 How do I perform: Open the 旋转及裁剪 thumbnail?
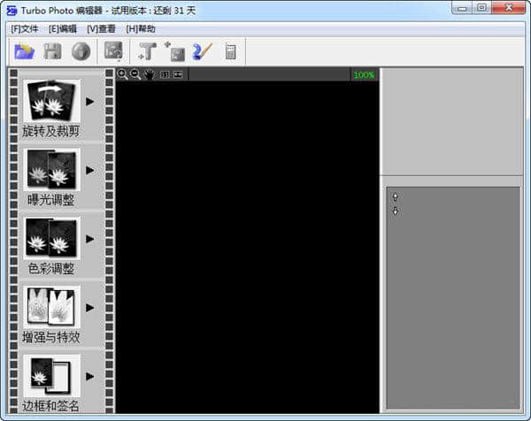51,101
